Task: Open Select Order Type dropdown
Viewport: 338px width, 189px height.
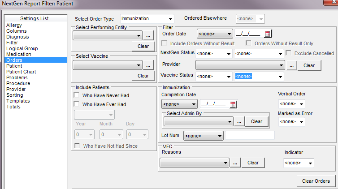Action: tap(147, 19)
